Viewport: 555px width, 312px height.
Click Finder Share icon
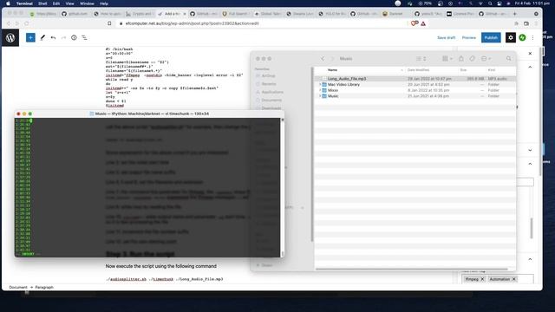pyautogui.click(x=460, y=59)
